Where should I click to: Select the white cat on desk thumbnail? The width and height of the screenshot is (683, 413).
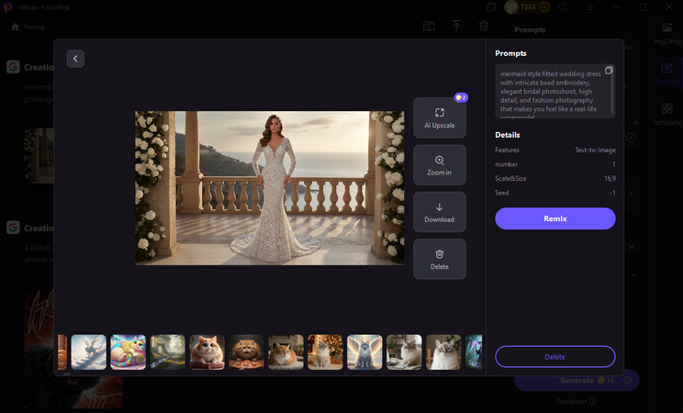point(404,352)
